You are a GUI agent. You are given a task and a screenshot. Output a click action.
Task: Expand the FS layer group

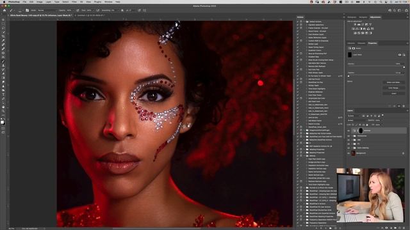point(352,144)
